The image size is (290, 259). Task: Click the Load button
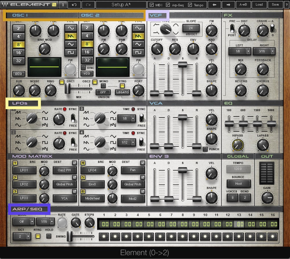259,5
